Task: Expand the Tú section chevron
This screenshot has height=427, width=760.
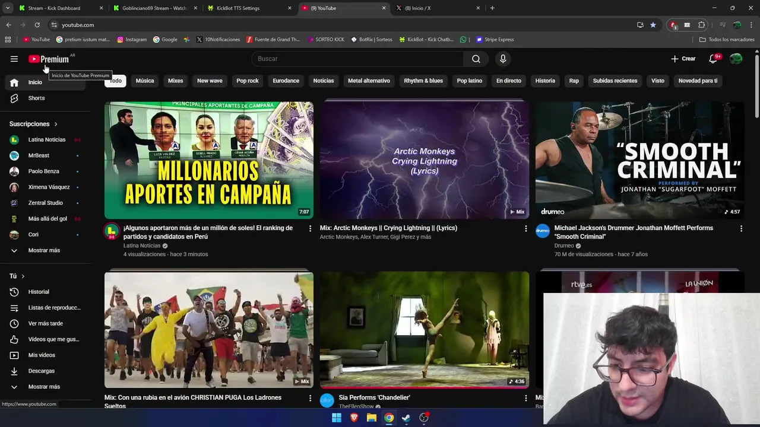Action: (x=23, y=276)
